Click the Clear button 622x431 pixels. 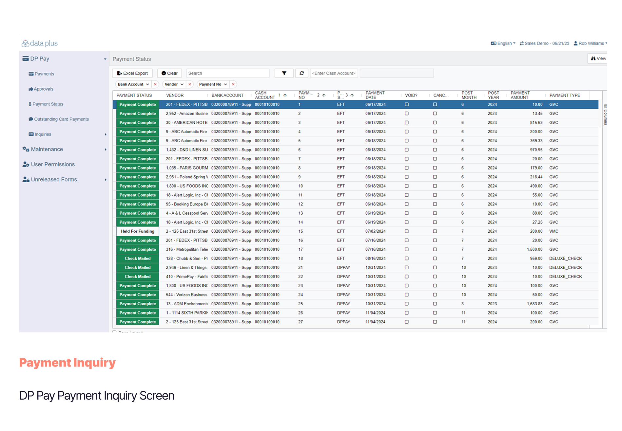169,73
